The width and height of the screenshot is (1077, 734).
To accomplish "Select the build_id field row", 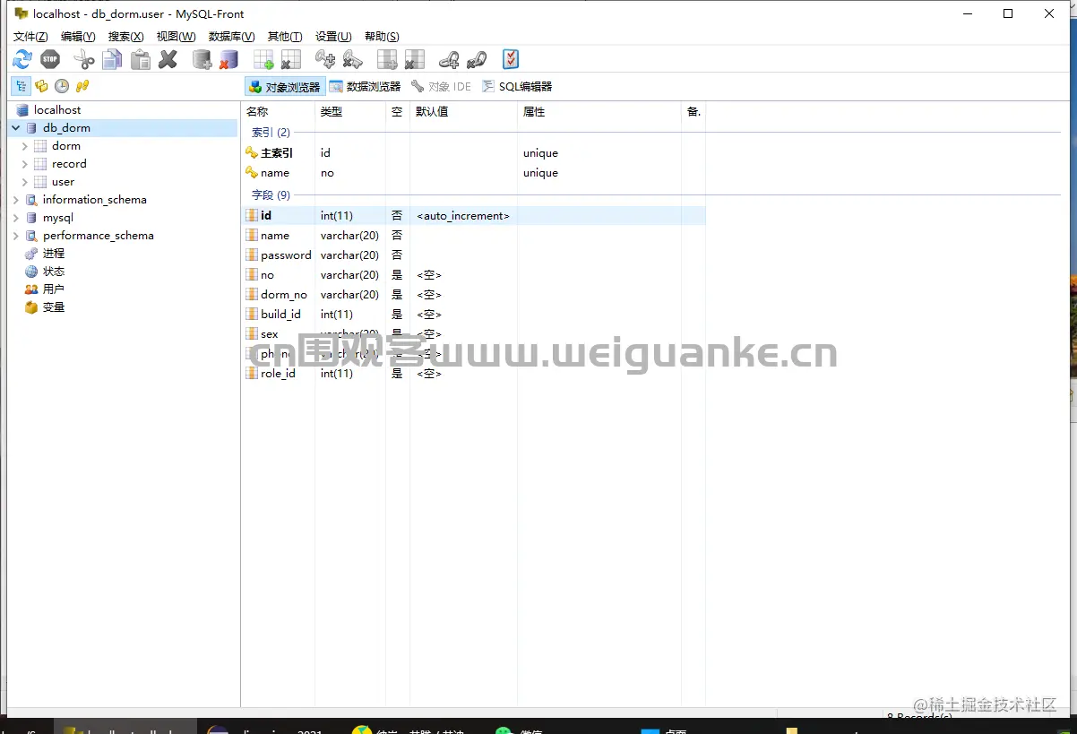I will (x=474, y=315).
